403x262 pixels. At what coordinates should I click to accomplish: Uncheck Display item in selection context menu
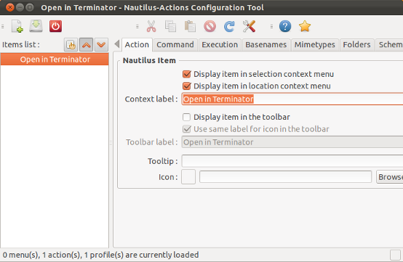click(187, 74)
